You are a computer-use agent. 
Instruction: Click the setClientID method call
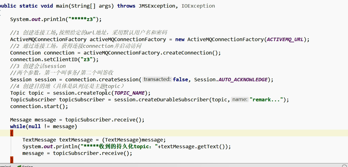tap(61, 59)
